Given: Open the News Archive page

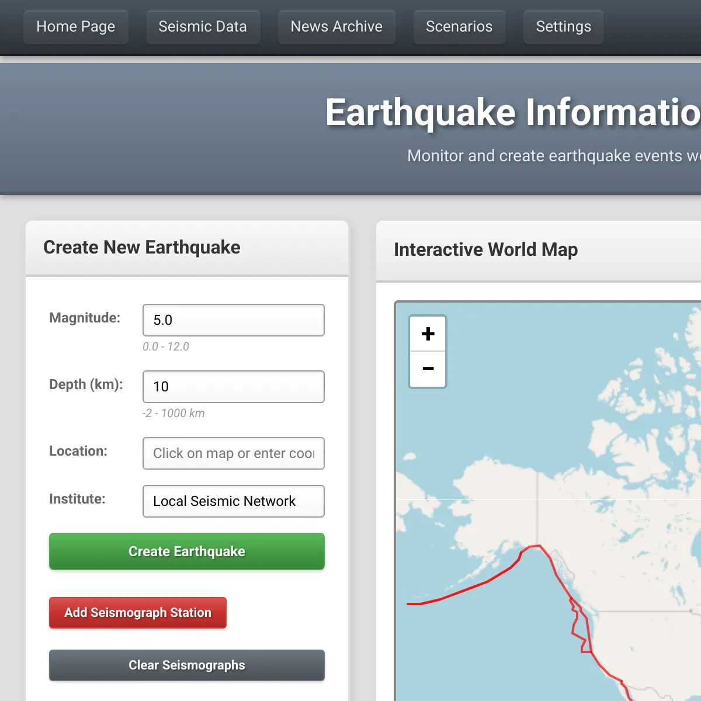Looking at the screenshot, I should coord(336,27).
